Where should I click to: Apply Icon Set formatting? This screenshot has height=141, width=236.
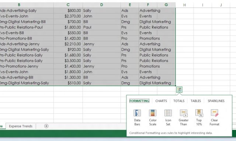(168, 118)
